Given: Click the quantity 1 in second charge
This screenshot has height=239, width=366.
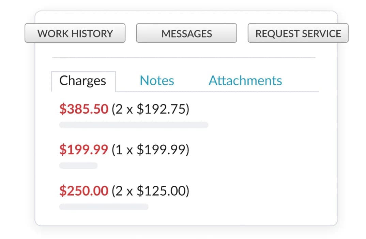Looking at the screenshot, I should pos(119,150).
